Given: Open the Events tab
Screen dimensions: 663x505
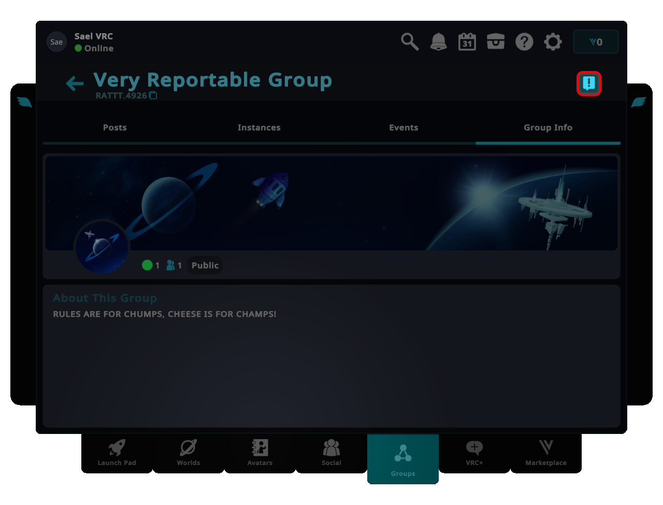Looking at the screenshot, I should click(x=403, y=128).
